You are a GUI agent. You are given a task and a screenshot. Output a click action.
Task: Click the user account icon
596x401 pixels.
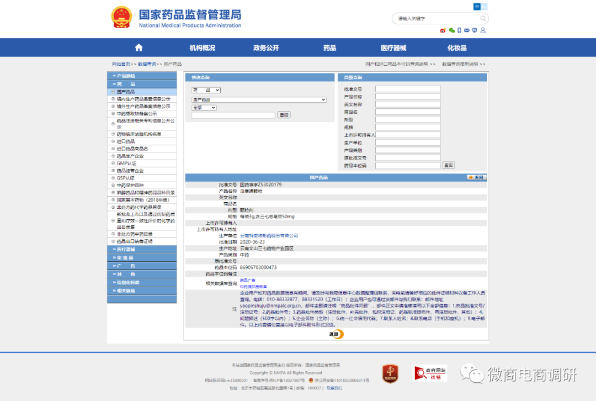pyautogui.click(x=483, y=30)
